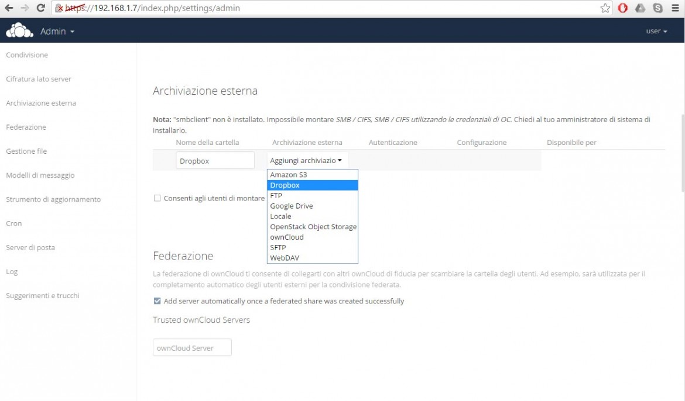This screenshot has height=401, width=685.
Task: Click the page vertical scrollbar
Action: [683, 153]
